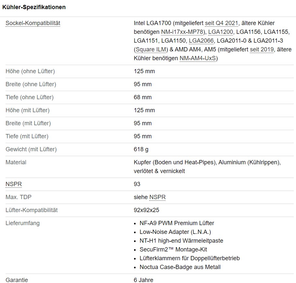
Task: Click the 68 mm depth value
Action: click(x=143, y=97)
